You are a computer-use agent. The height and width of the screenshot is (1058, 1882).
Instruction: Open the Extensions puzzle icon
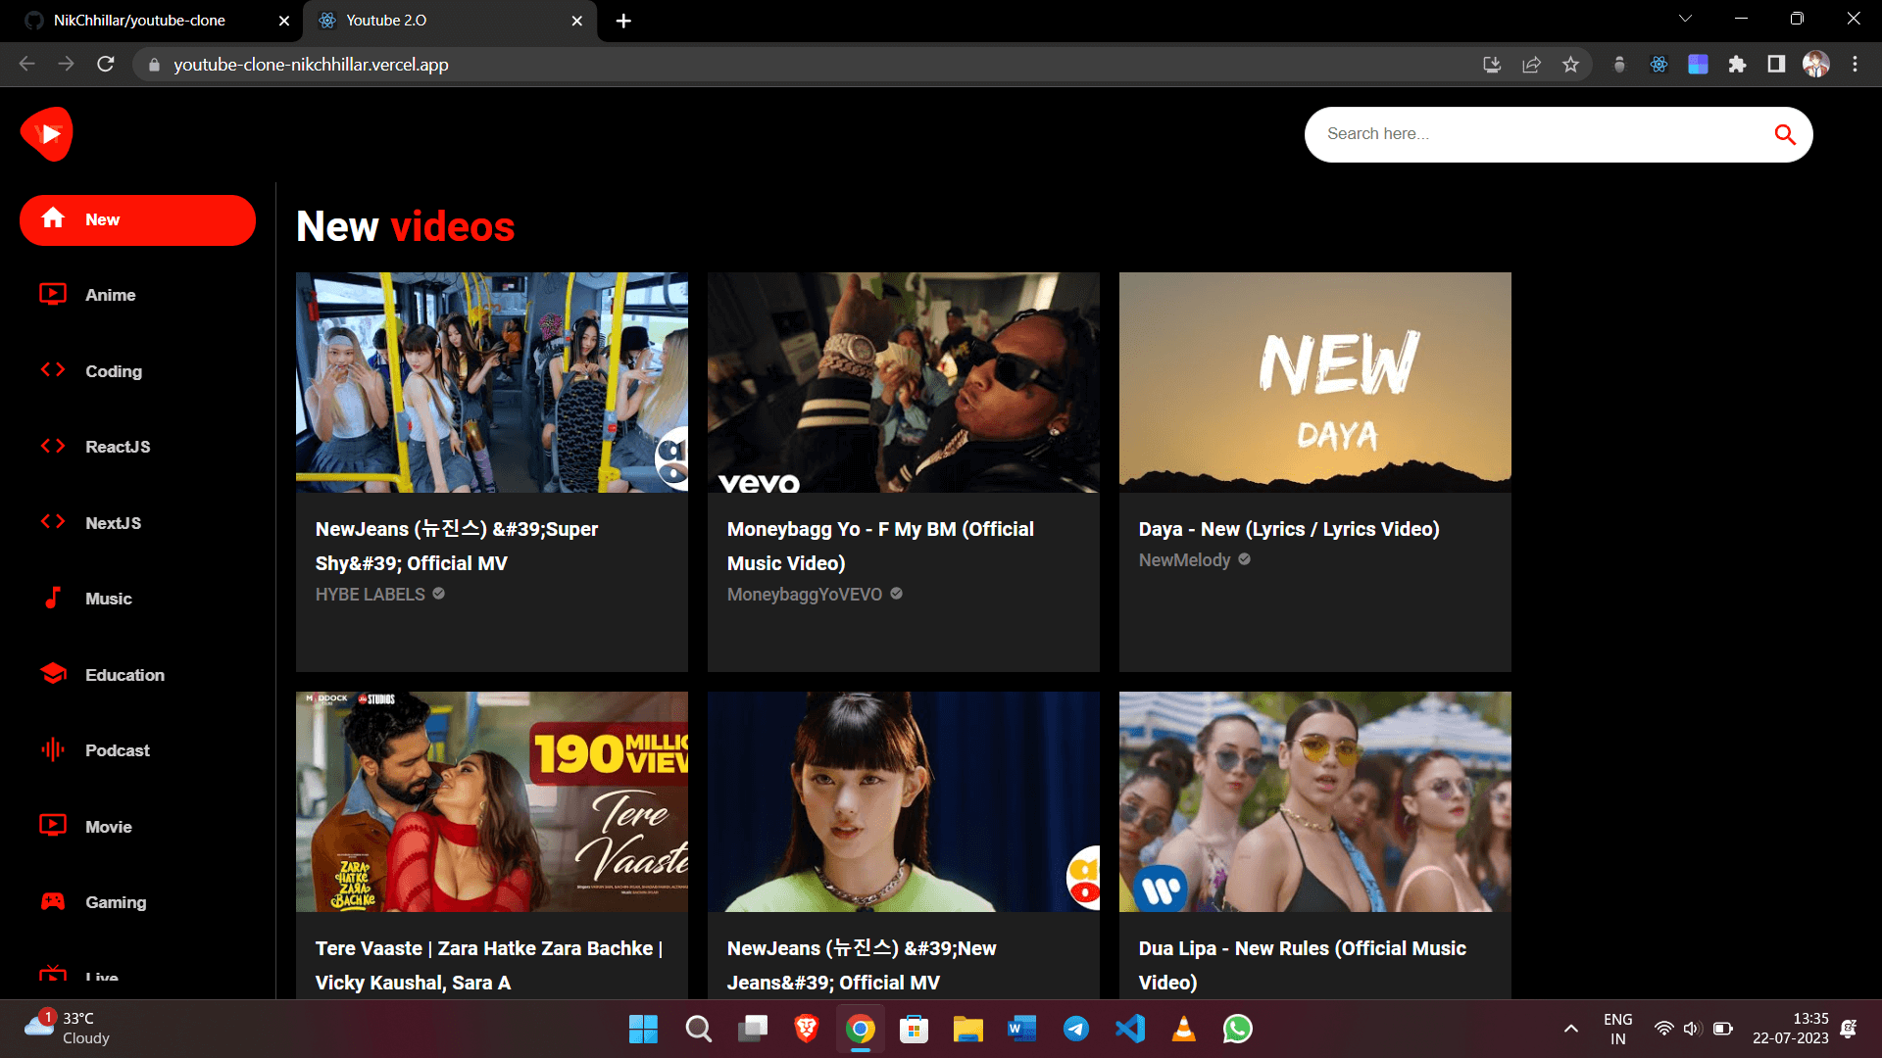click(x=1737, y=65)
